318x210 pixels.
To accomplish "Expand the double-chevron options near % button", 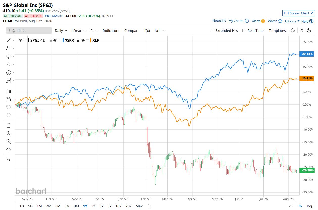I will click(290, 206).
